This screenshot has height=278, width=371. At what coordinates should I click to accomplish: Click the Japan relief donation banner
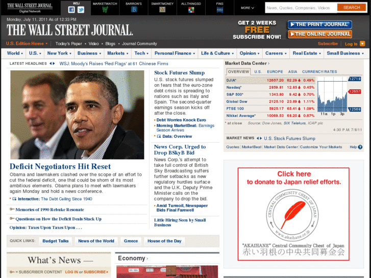[x=293, y=214]
